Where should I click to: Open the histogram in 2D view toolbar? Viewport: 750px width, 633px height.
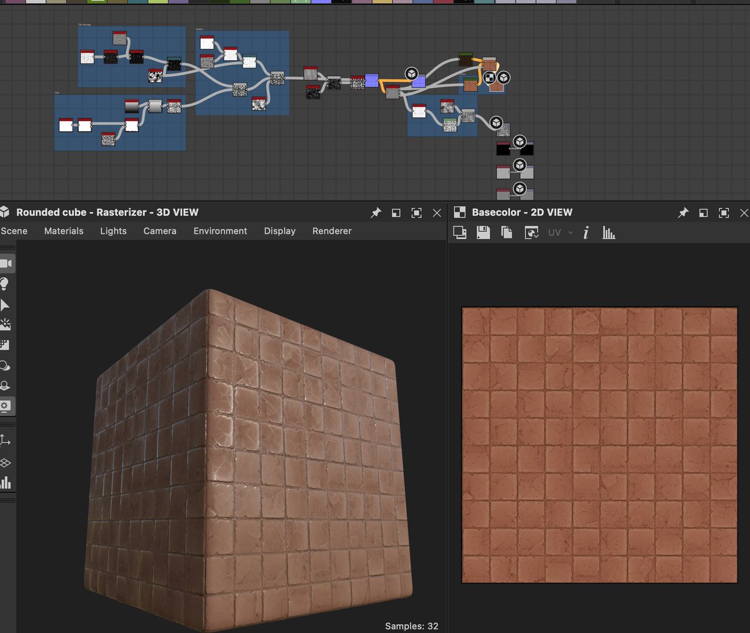click(x=609, y=233)
